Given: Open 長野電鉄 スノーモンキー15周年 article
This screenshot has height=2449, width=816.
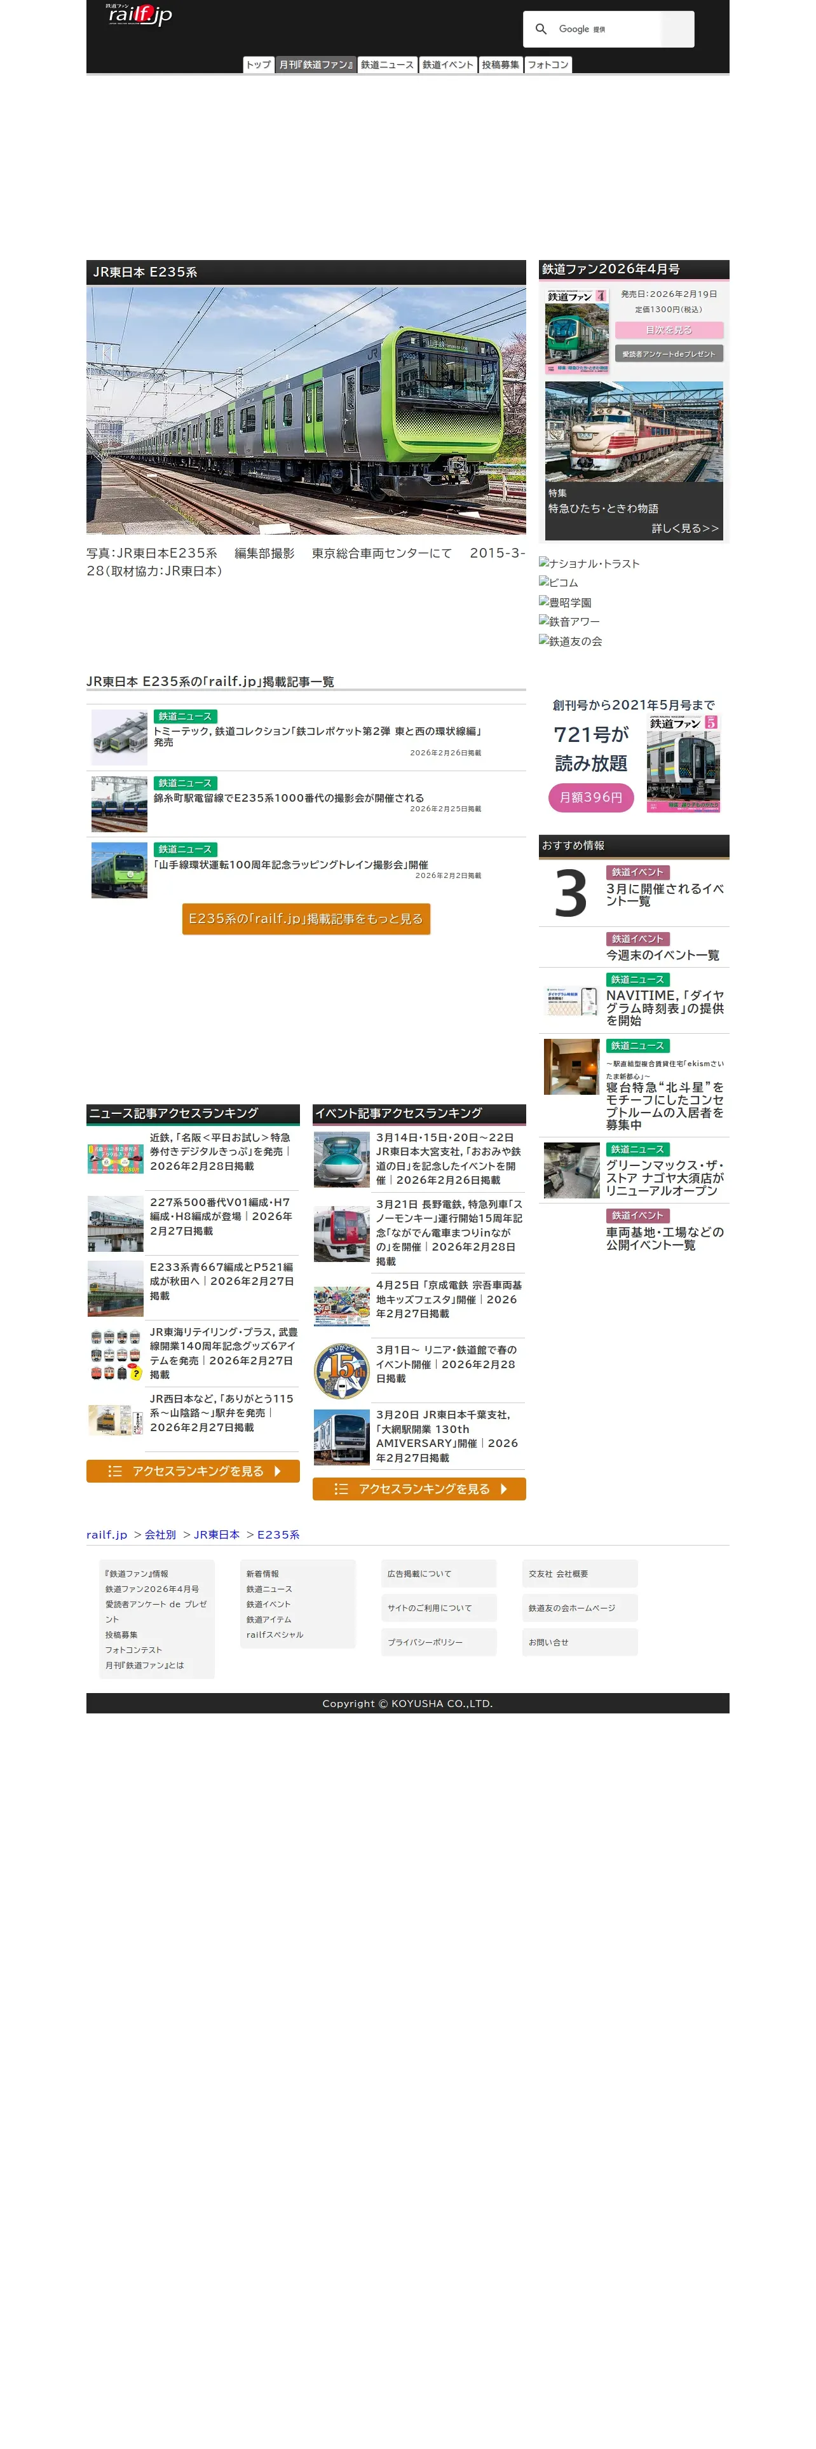Looking at the screenshot, I should click(x=449, y=1232).
